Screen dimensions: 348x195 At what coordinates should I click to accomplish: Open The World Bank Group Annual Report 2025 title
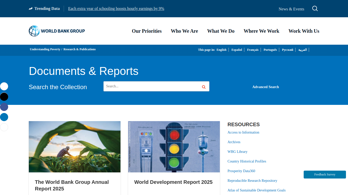coord(72,185)
